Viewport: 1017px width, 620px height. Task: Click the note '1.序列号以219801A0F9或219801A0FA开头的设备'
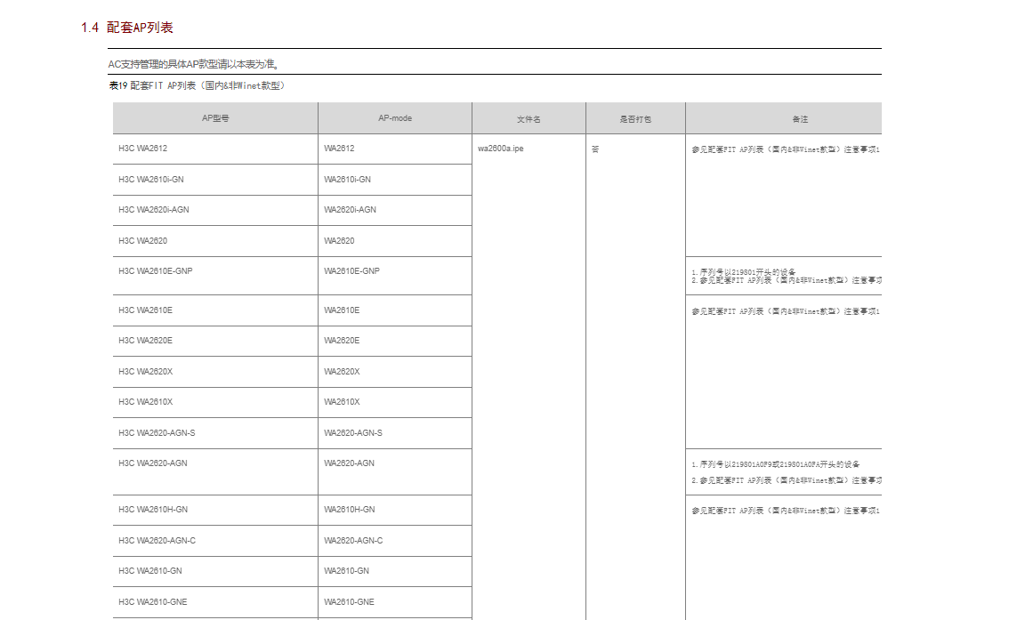tap(776, 464)
